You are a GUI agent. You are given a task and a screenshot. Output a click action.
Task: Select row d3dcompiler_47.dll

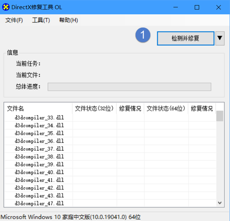(110, 203)
